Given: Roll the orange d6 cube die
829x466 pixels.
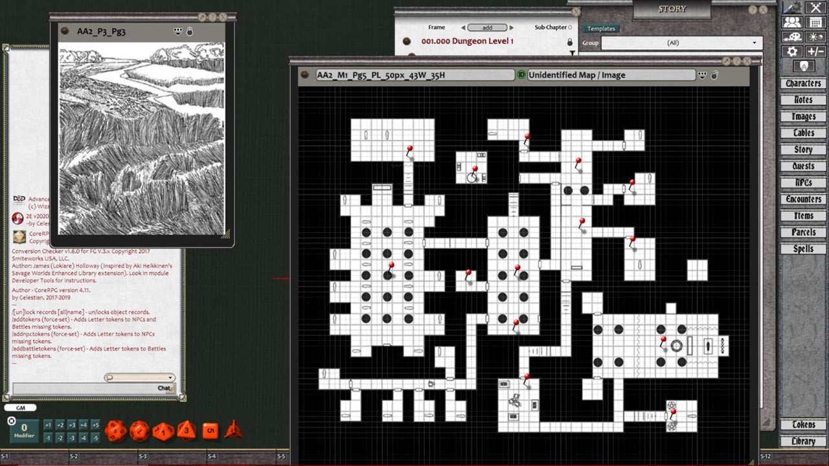Looking at the screenshot, I should pos(210,430).
